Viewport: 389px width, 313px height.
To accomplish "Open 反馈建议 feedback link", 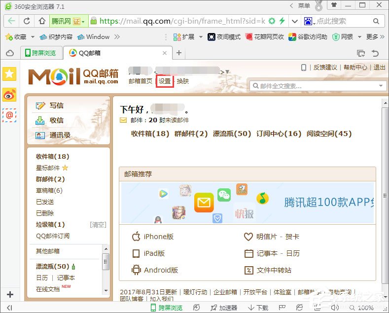I will (325, 67).
